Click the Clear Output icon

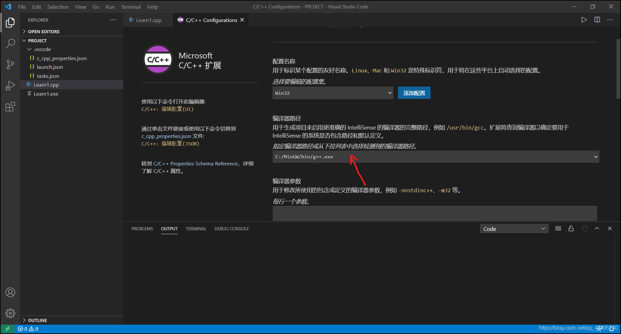pos(558,229)
